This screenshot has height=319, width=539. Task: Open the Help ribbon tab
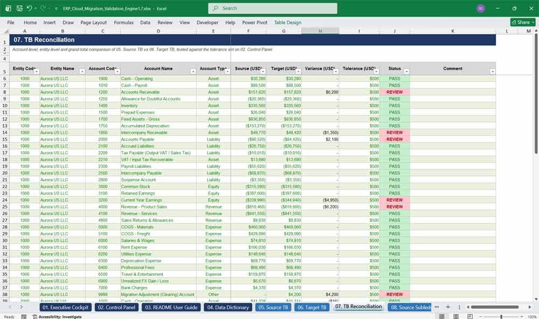click(230, 22)
